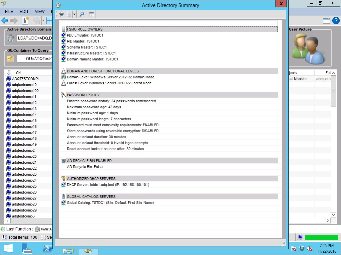Image resolution: width=341 pixels, height=255 pixels.
Task: Click the Forest Level triangle icon
Action: tap(64, 83)
